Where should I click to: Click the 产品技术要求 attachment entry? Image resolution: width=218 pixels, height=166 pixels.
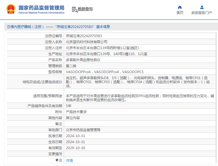[x=76, y=112]
